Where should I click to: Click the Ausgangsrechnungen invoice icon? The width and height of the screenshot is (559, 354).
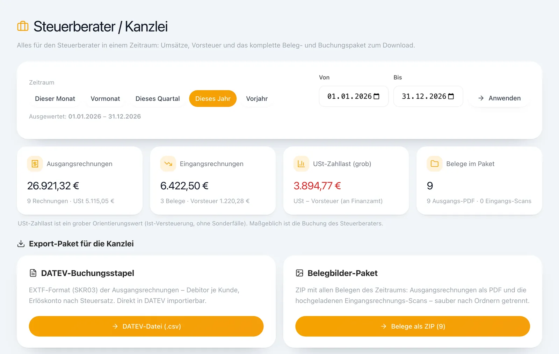coord(35,164)
